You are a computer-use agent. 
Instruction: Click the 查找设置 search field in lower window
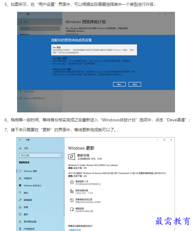pyautogui.click(x=41, y=155)
